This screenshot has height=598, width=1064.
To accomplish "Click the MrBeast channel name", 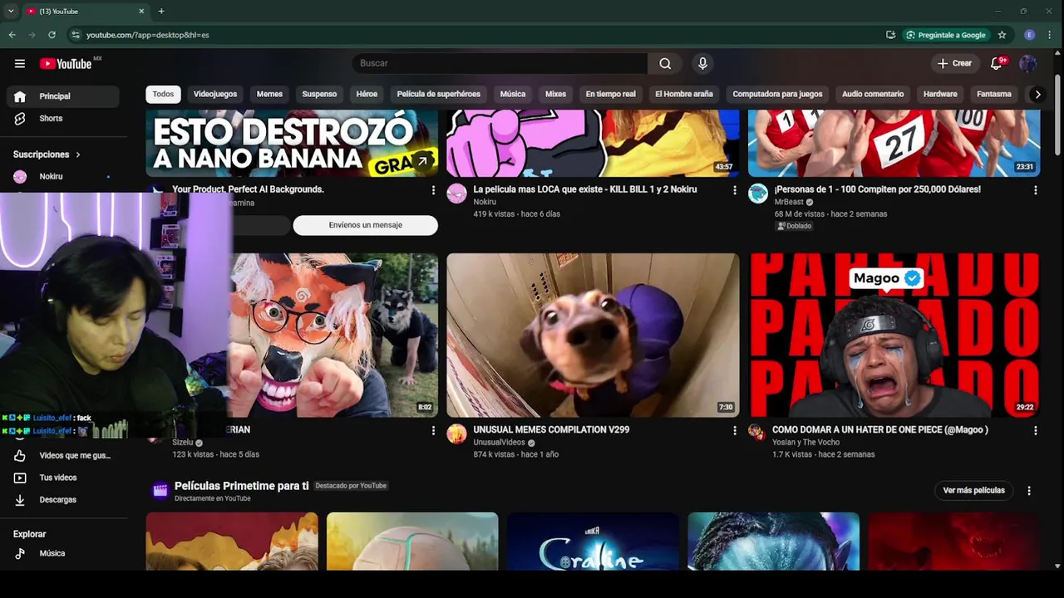I will (789, 202).
